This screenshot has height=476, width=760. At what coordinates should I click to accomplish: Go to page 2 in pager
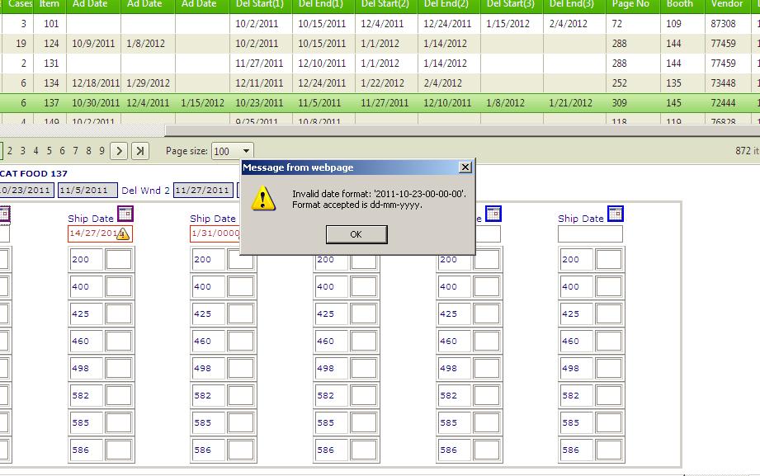tap(10, 151)
